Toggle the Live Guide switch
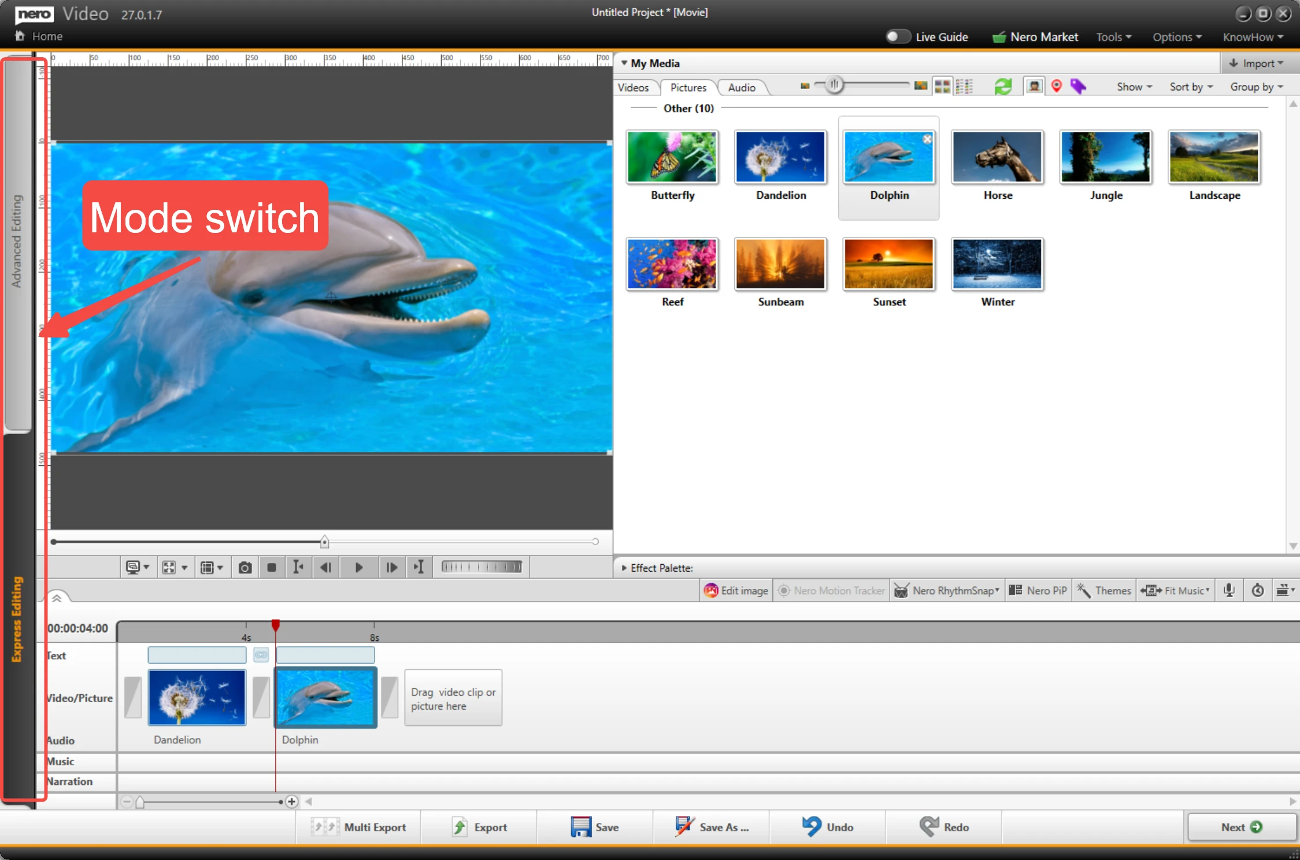This screenshot has height=860, width=1300. tap(898, 37)
